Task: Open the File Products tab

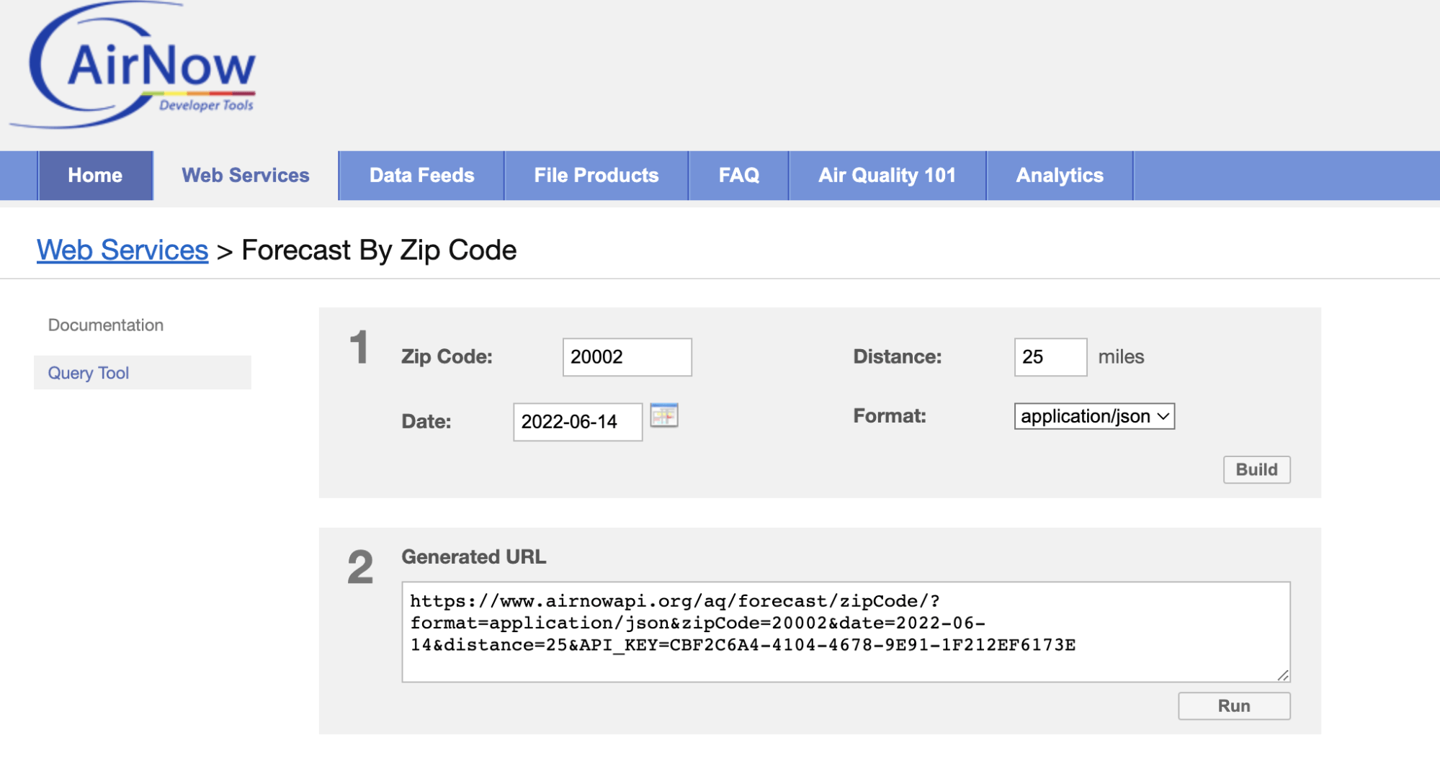Action: click(x=596, y=176)
